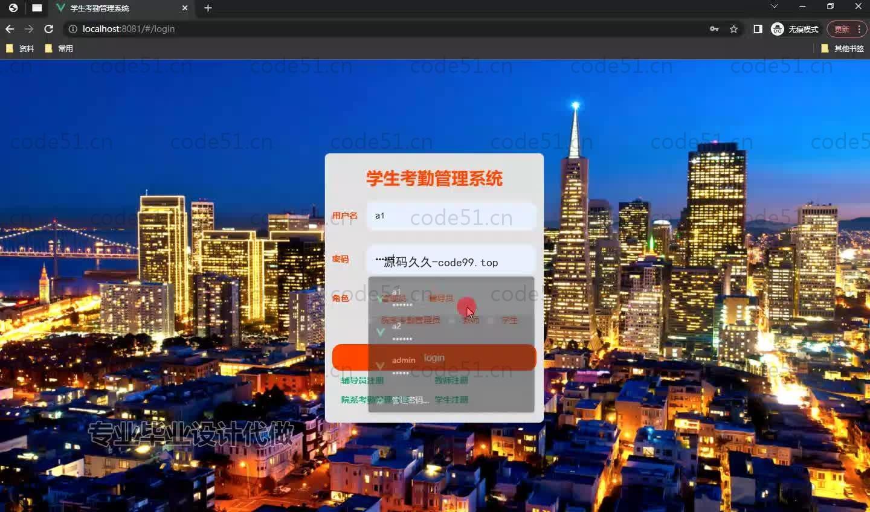Image resolution: width=870 pixels, height=512 pixels.
Task: Select the 学生 role radio button
Action: click(504, 320)
